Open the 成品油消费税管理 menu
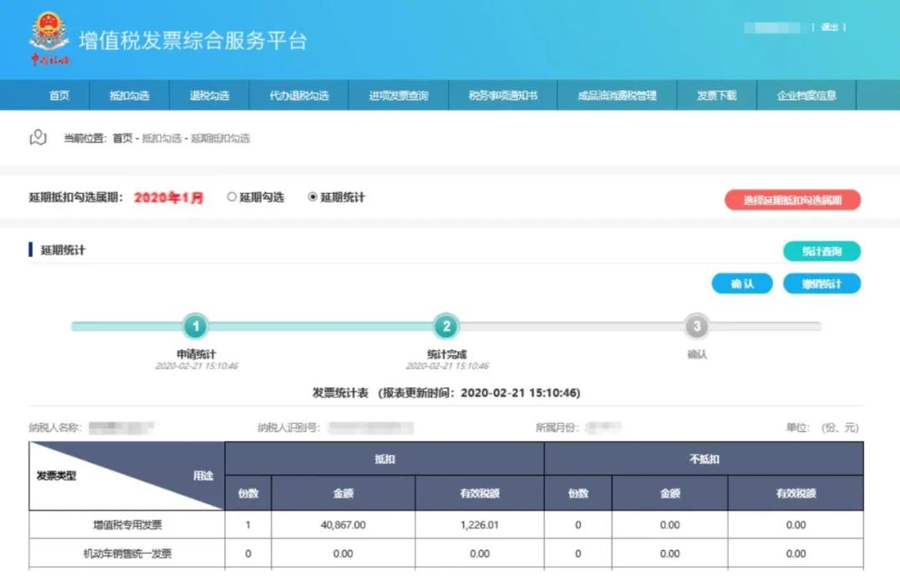Screen dimensions: 900x581 tap(617, 95)
